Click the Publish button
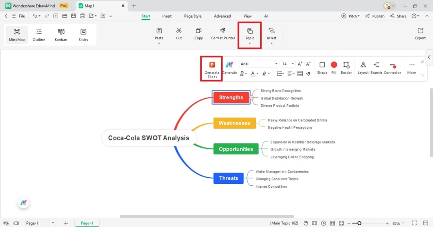This screenshot has height=227, width=433. pyautogui.click(x=375, y=16)
